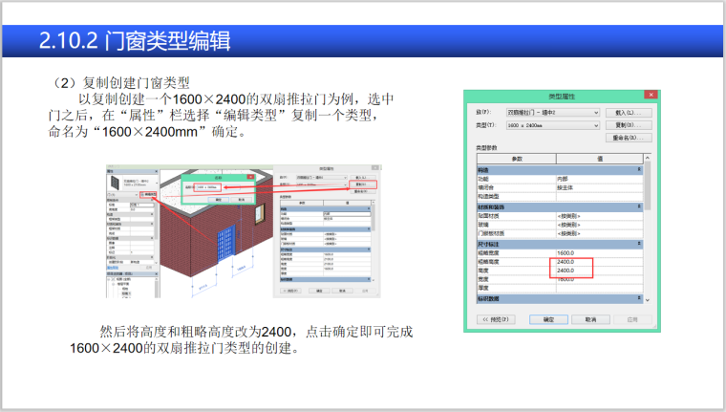Click the << 预览(P) preview button
The image size is (726, 412).
tap(497, 319)
